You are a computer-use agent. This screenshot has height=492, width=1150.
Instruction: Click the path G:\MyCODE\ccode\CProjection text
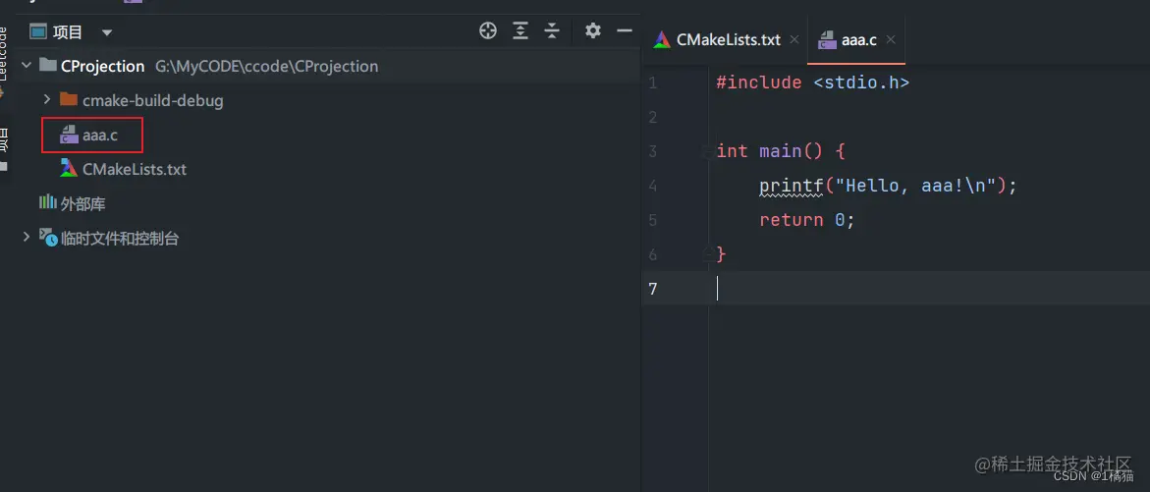pyautogui.click(x=267, y=66)
